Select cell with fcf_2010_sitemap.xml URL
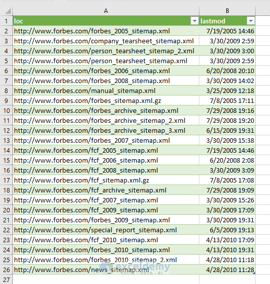This screenshot has width=270, height=284. pyautogui.click(x=106, y=240)
